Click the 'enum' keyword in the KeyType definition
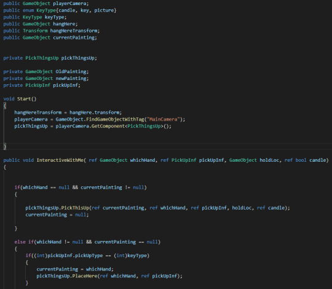 28,10
